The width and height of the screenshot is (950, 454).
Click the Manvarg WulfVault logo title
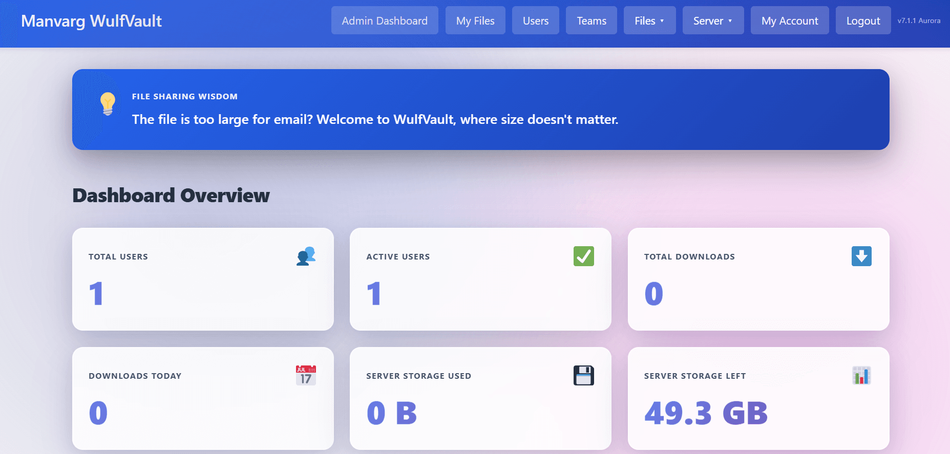(x=92, y=21)
